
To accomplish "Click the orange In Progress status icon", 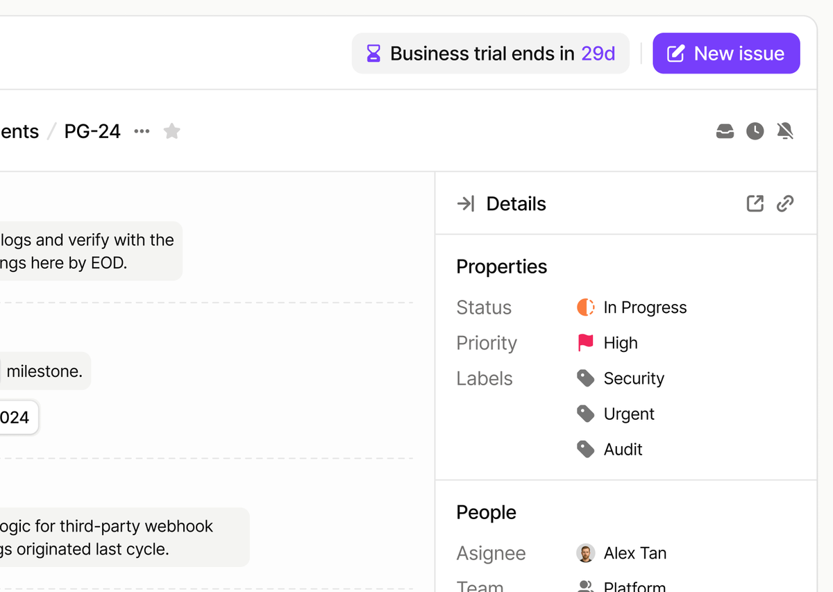I will (586, 307).
